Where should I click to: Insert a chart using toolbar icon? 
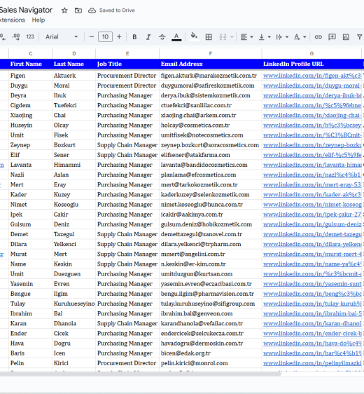coord(346,37)
